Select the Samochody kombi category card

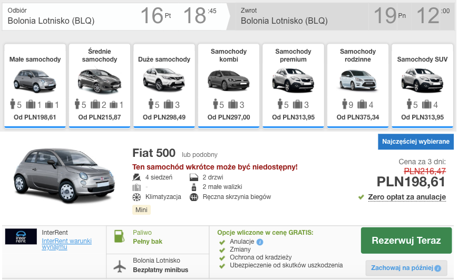coord(229,86)
